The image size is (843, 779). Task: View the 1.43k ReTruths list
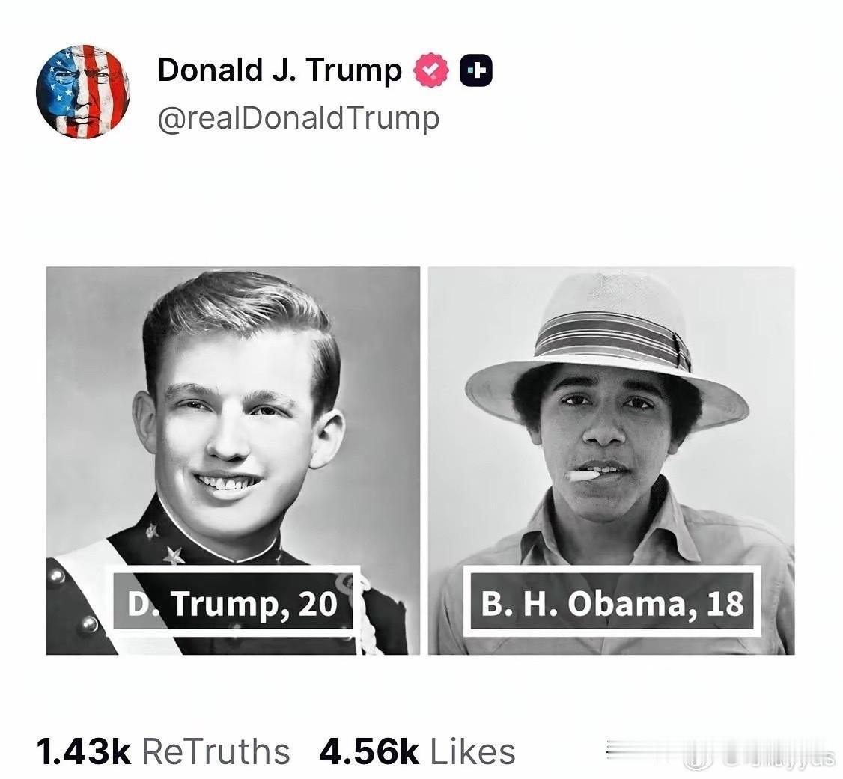coord(163,751)
